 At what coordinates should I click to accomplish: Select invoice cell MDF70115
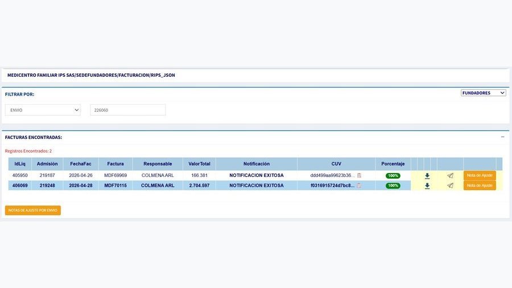[x=115, y=186]
